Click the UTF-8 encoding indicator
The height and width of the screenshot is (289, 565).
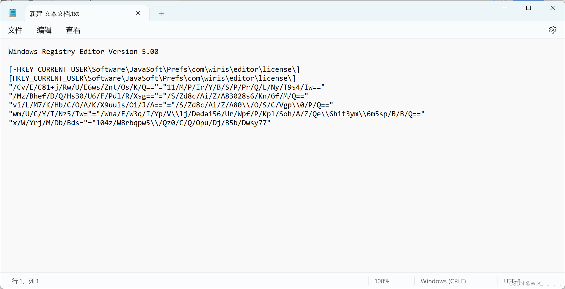[x=512, y=281]
